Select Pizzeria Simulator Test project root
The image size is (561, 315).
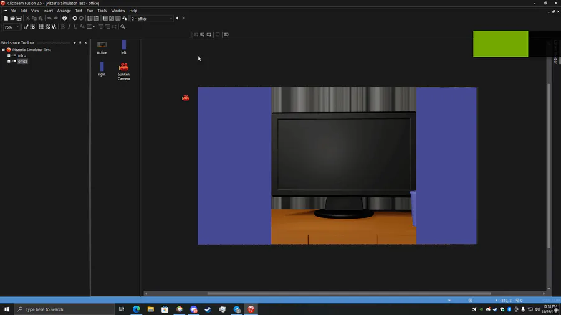31,50
